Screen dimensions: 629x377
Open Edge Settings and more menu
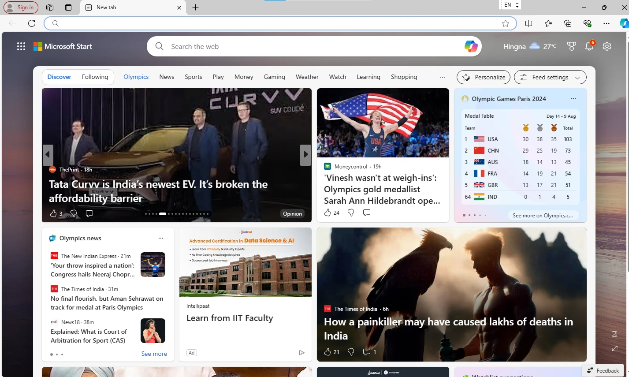point(607,23)
